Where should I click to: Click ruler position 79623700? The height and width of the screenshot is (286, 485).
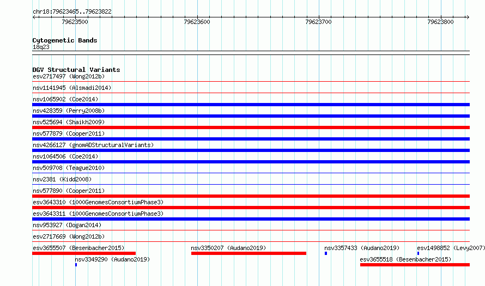point(318,22)
